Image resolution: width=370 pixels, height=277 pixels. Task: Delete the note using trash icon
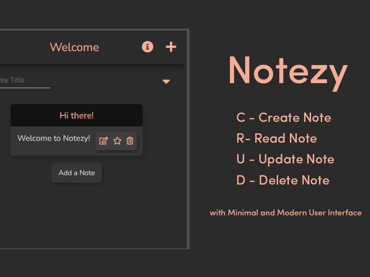coord(130,141)
